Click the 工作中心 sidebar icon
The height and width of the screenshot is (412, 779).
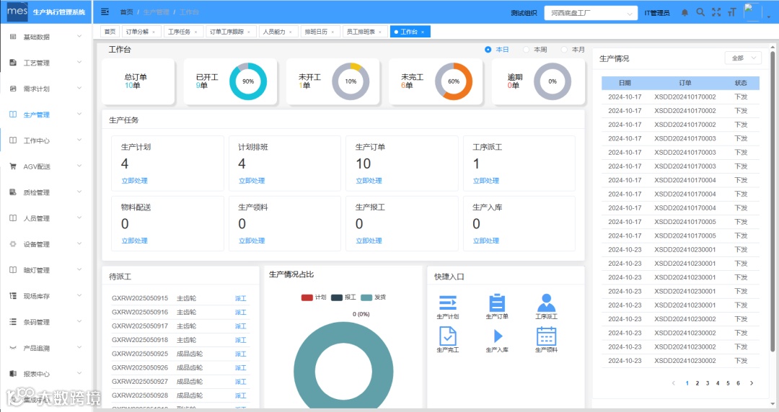[x=13, y=140]
